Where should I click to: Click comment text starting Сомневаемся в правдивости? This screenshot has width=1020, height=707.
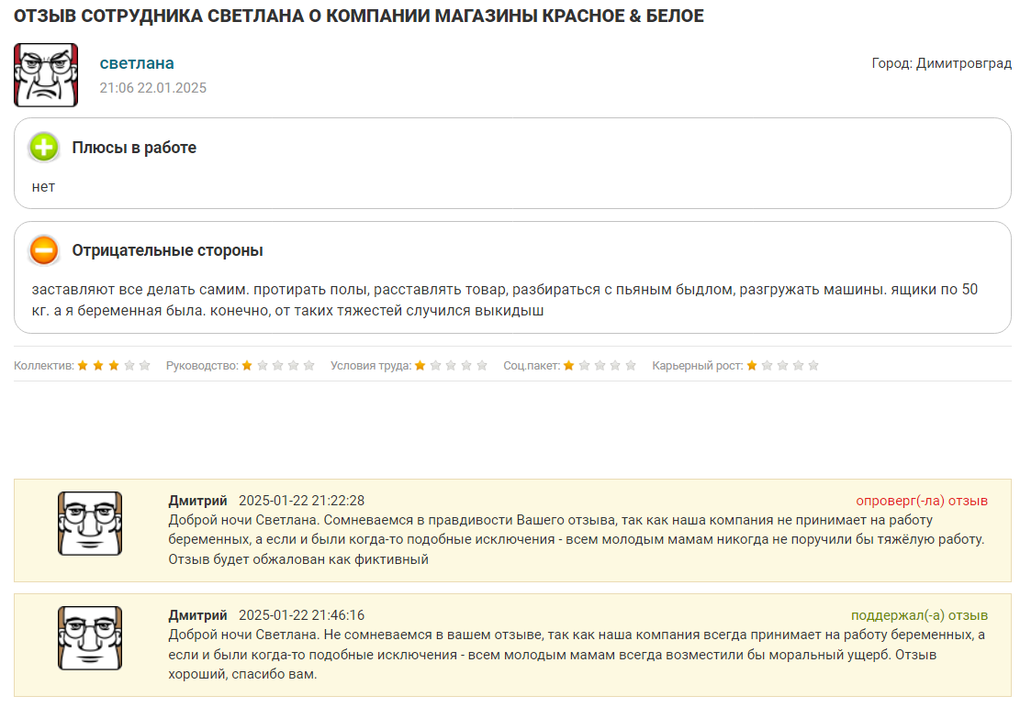click(577, 539)
